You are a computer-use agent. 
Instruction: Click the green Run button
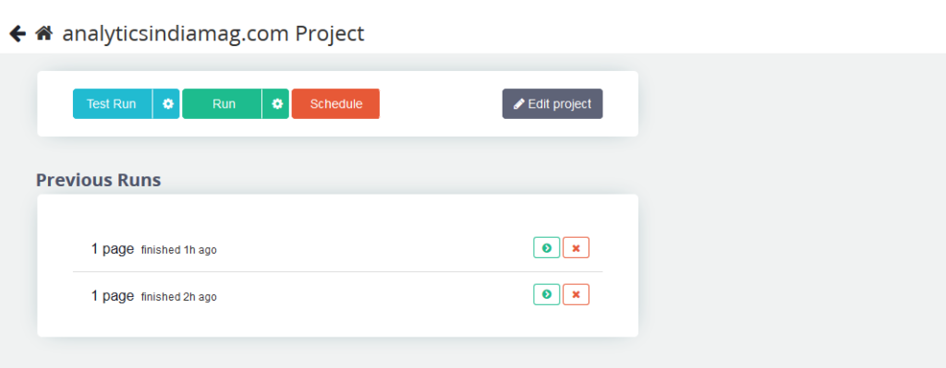point(222,103)
